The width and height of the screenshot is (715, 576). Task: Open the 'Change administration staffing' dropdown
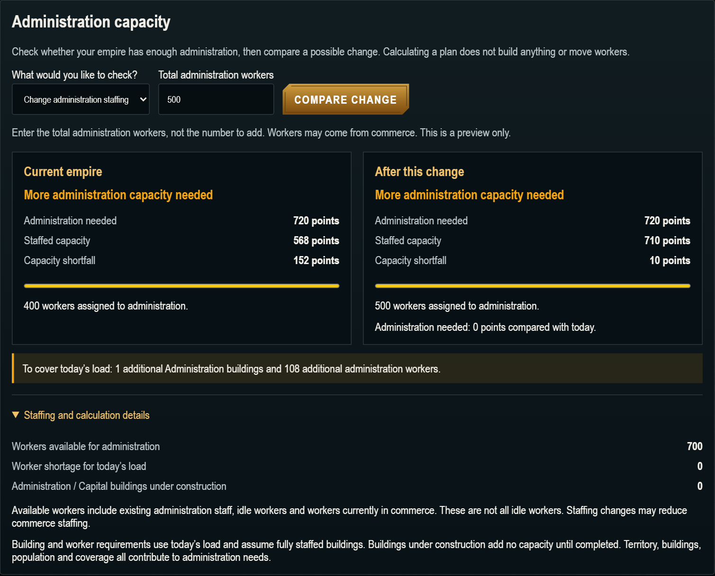click(x=81, y=99)
